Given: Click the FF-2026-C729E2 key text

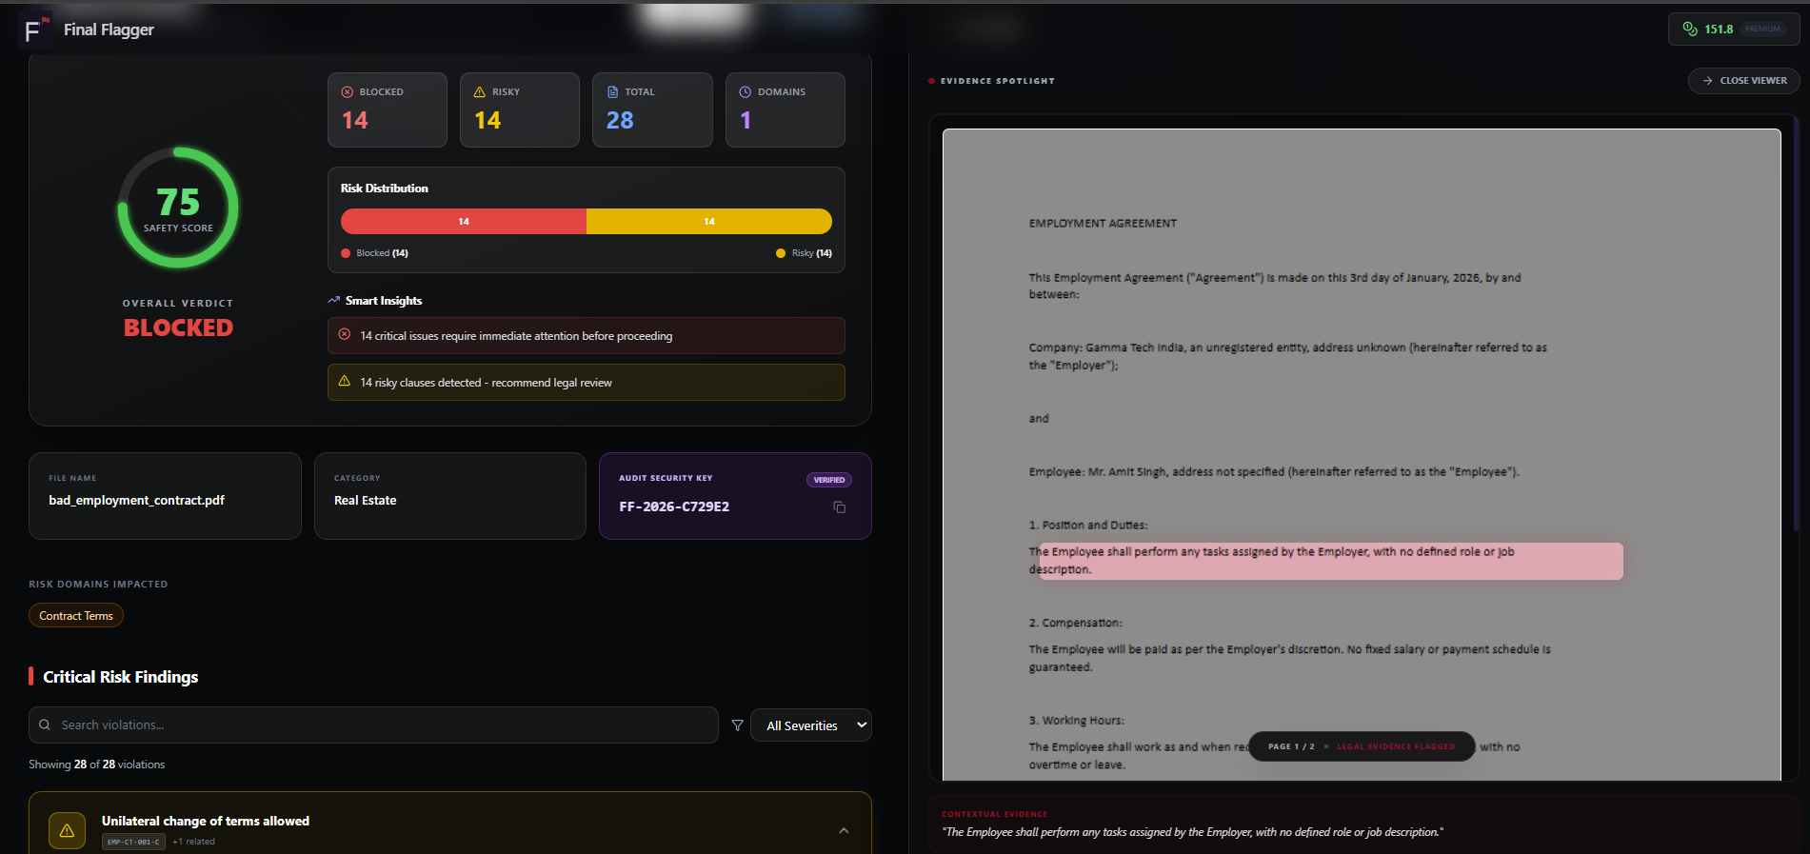Looking at the screenshot, I should [674, 506].
